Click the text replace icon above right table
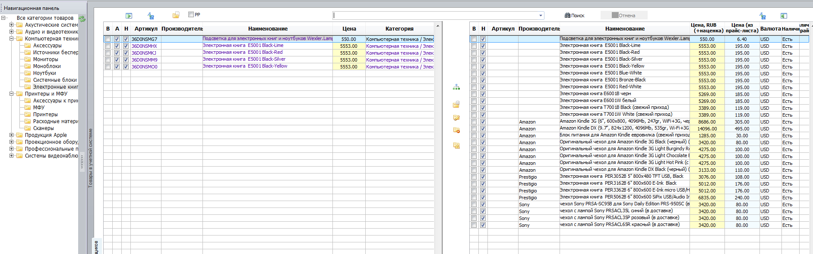This screenshot has height=254, width=813. tap(762, 16)
